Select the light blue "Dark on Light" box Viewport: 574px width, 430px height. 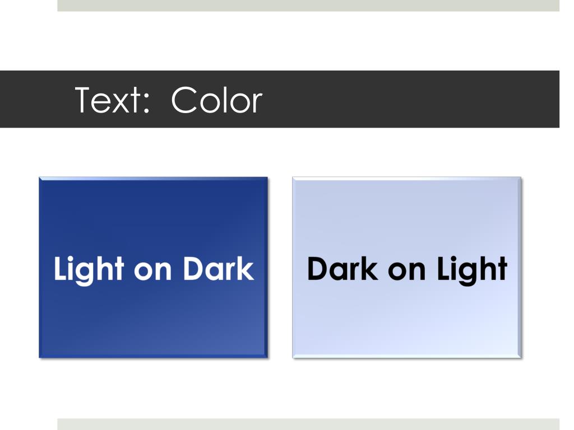coord(407,267)
